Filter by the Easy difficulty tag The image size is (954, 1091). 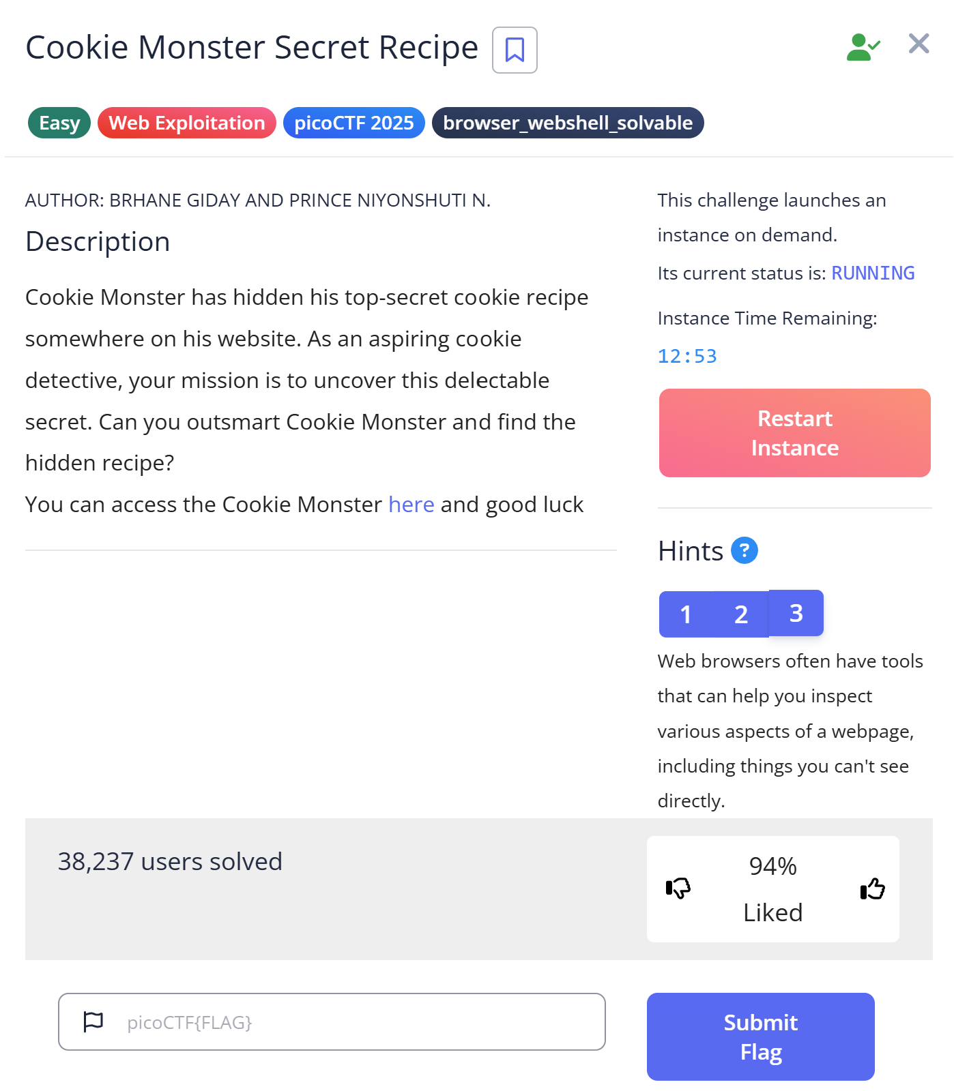(59, 123)
